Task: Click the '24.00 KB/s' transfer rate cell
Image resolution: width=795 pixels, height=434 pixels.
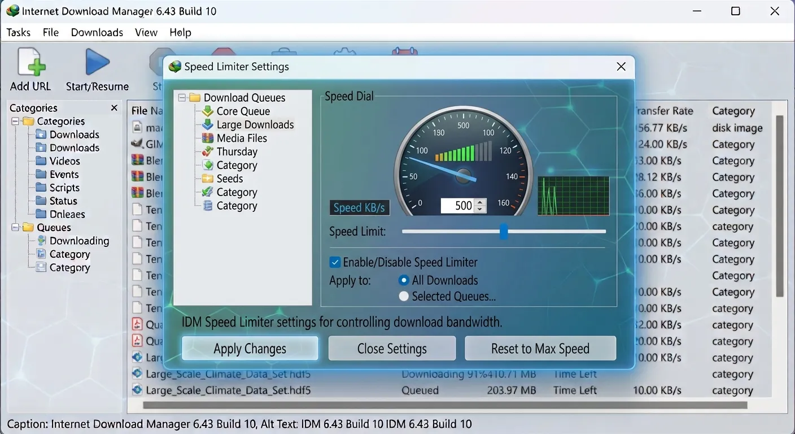Action: (x=661, y=144)
